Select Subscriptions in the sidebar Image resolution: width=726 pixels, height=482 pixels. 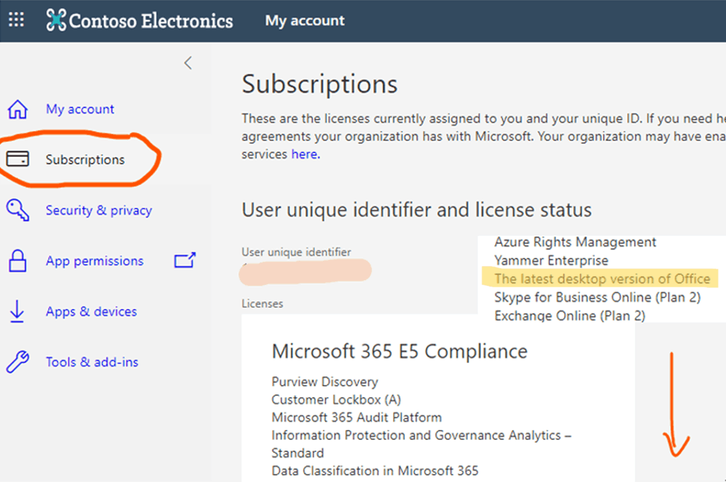pyautogui.click(x=85, y=160)
